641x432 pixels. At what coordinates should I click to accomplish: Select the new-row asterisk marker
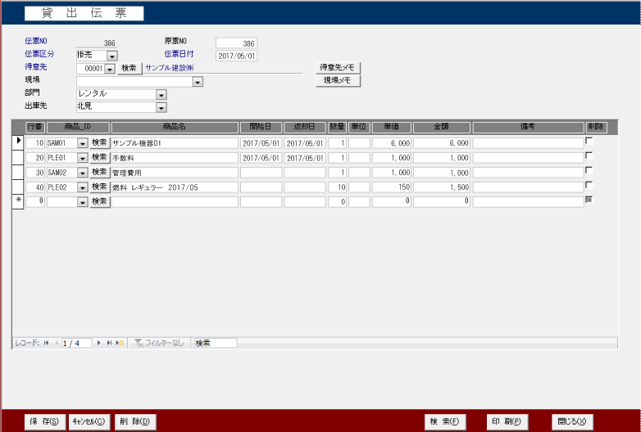pyautogui.click(x=18, y=201)
